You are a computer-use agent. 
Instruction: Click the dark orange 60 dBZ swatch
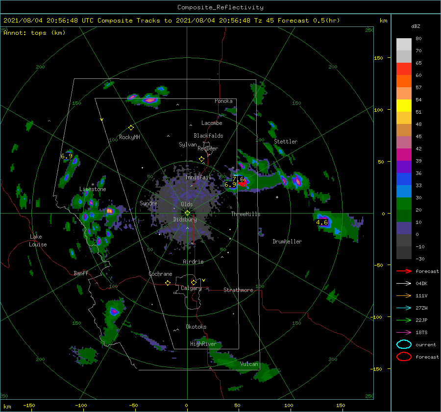(404, 81)
